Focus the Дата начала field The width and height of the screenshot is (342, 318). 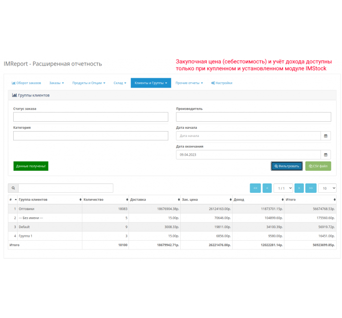tap(248, 136)
